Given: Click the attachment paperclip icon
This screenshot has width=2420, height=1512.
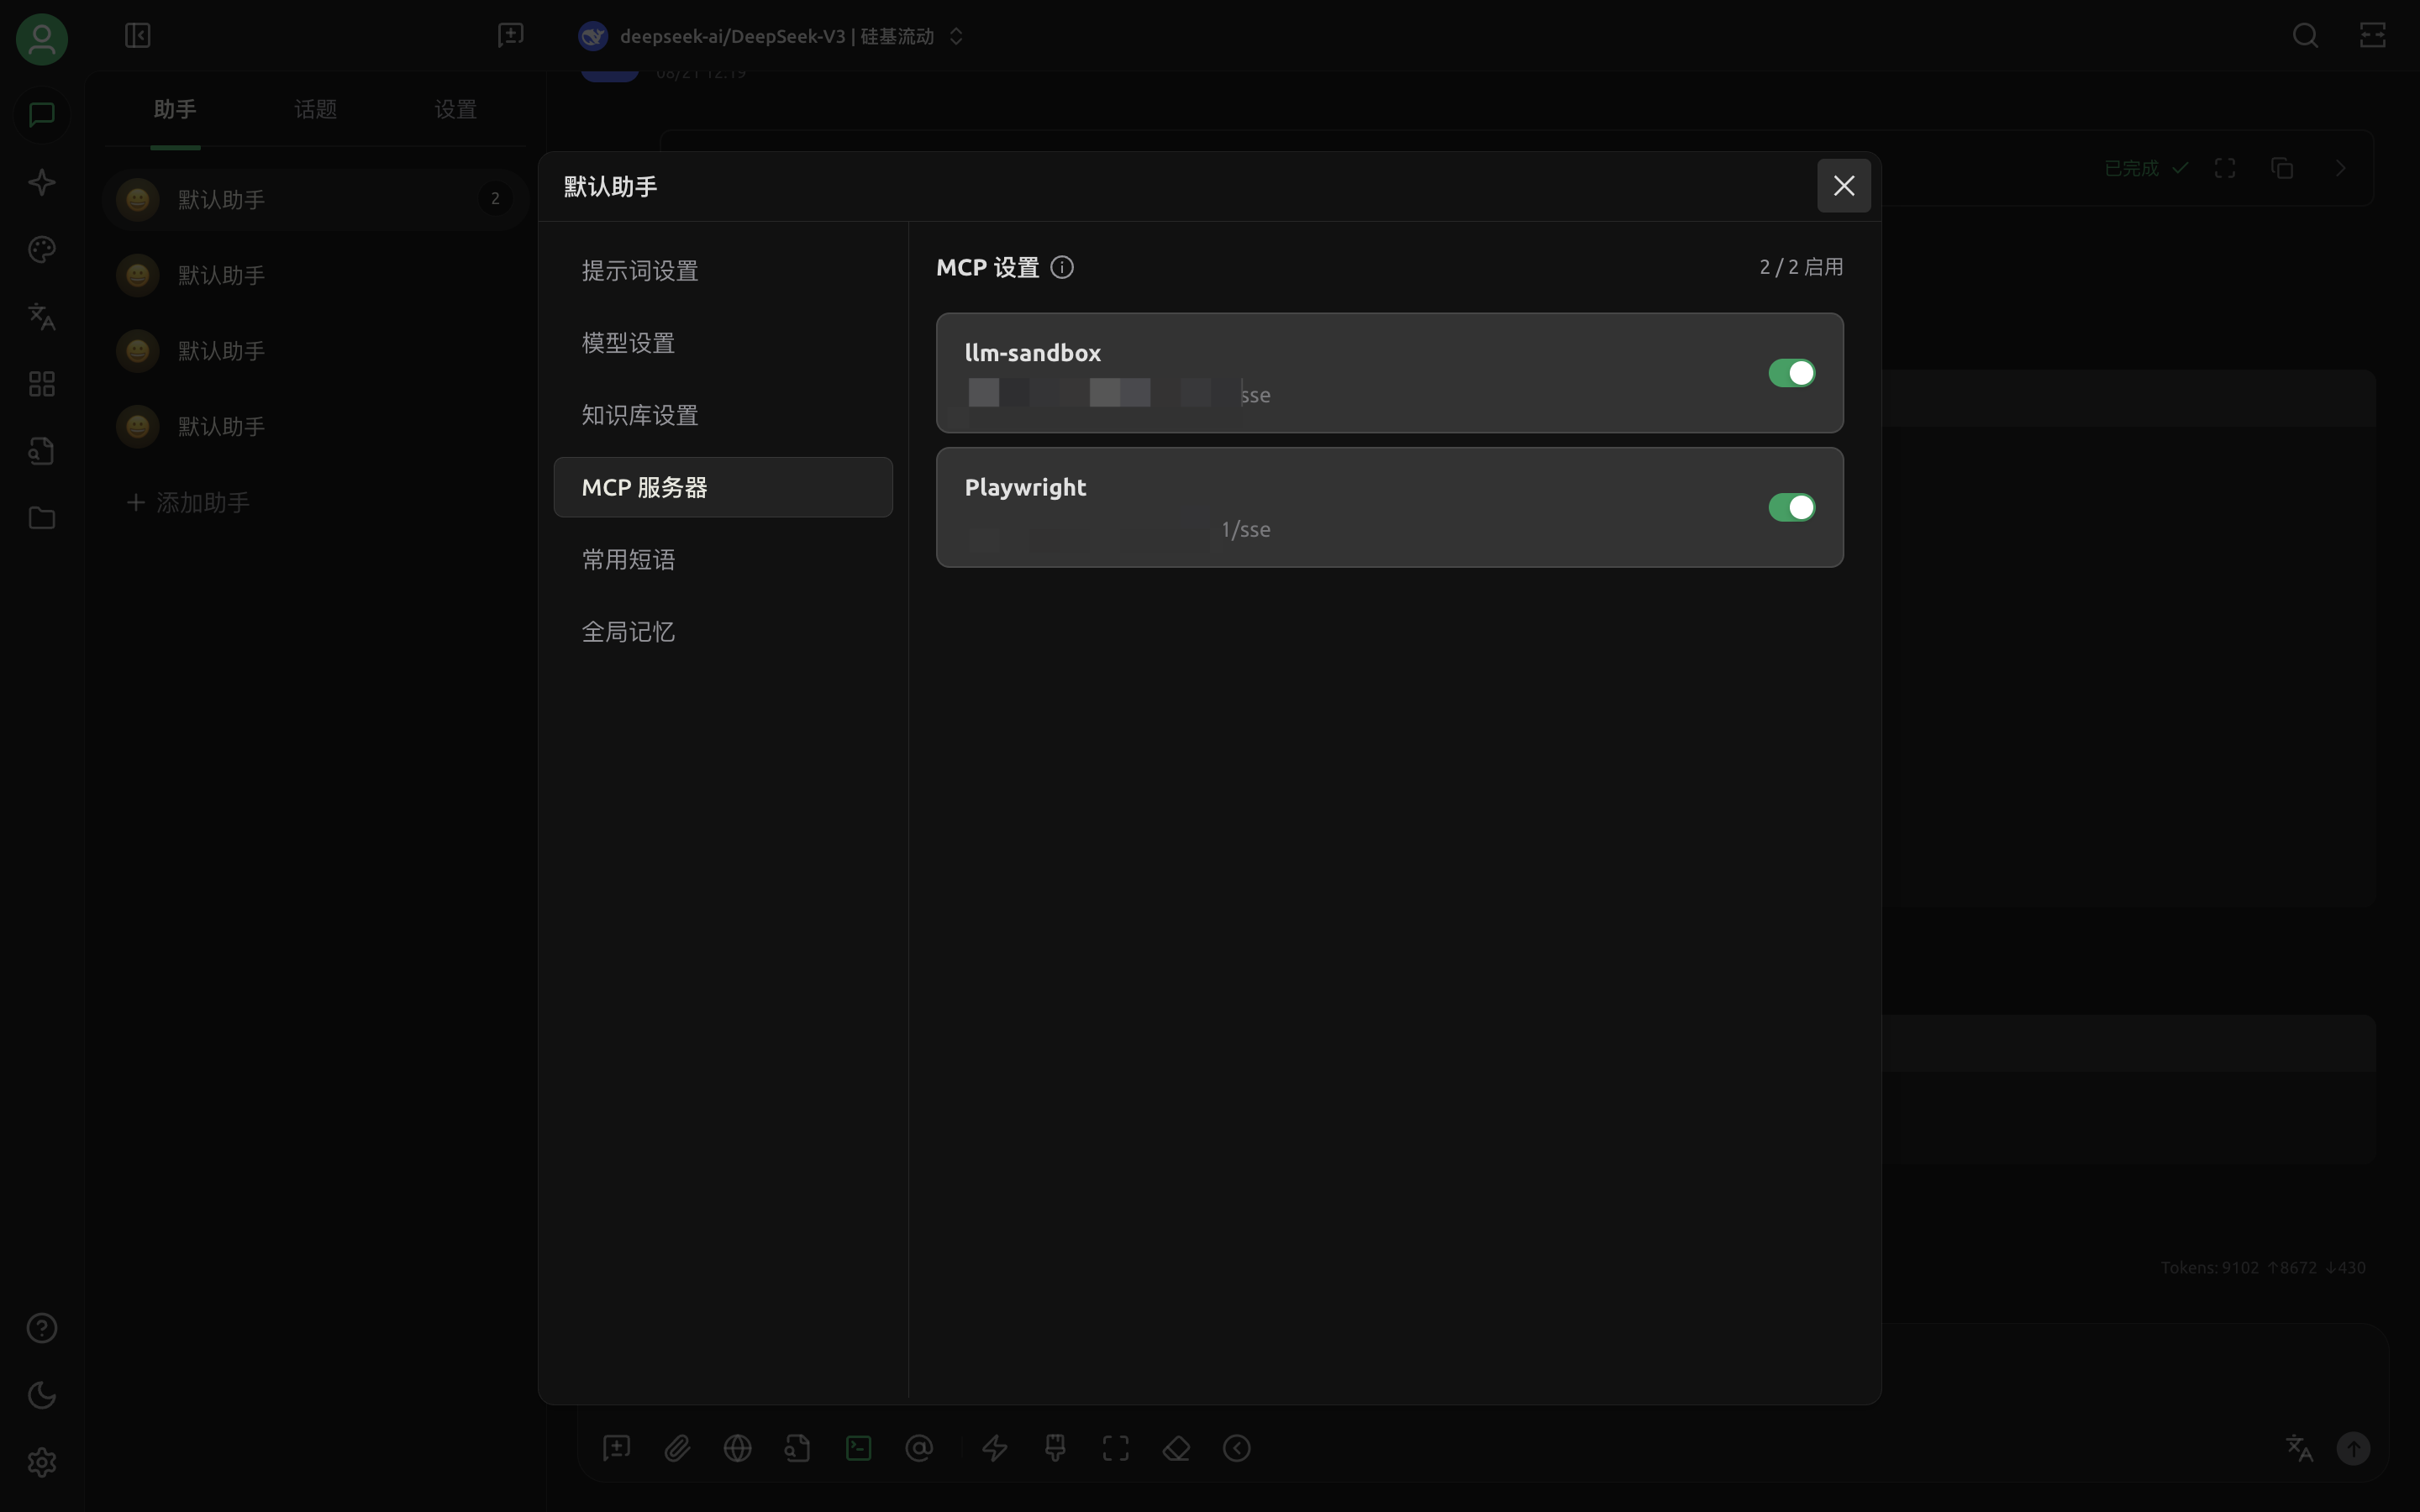Looking at the screenshot, I should click(x=677, y=1448).
